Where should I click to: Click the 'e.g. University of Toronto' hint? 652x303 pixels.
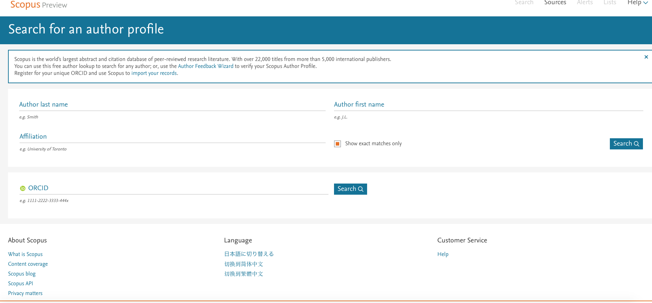pyautogui.click(x=43, y=149)
